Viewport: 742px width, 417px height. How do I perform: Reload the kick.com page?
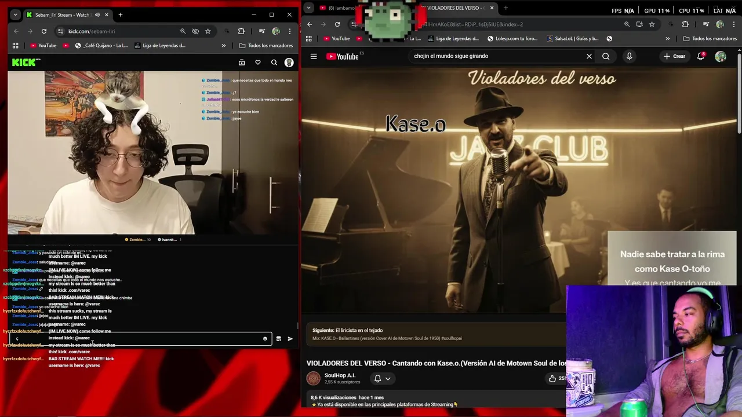(43, 31)
